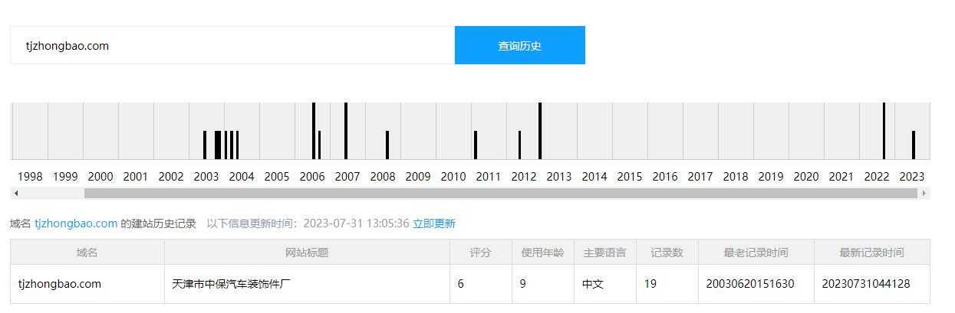Select the tall snapshot bar in 2007
955x313 pixels.
pos(346,131)
